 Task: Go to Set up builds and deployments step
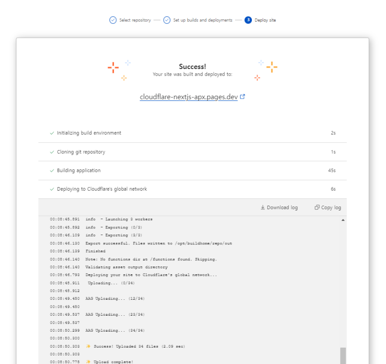203,20
